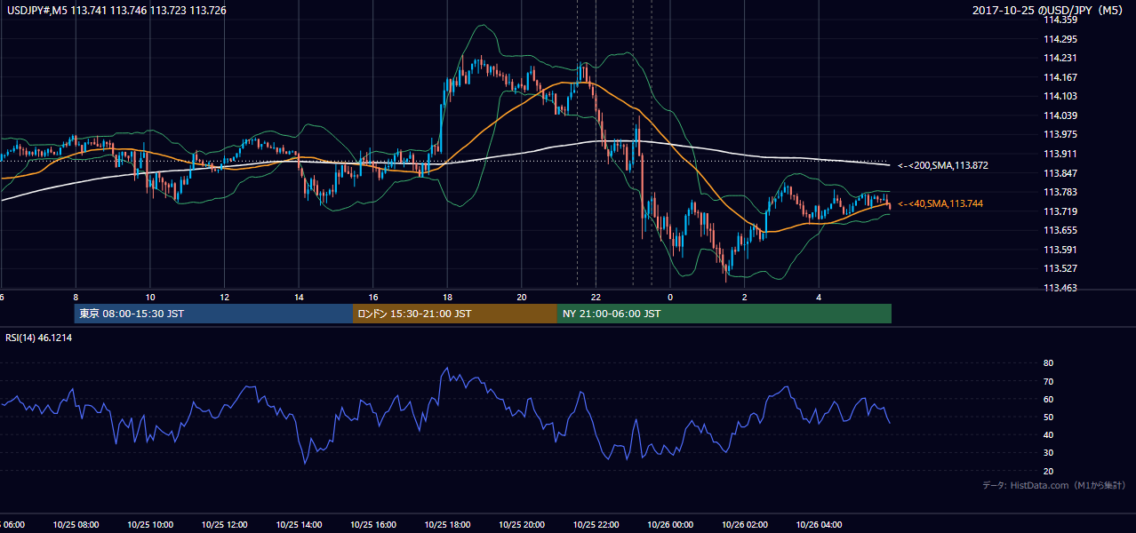Click price axis label 114.295
The height and width of the screenshot is (533, 1136).
(1061, 39)
